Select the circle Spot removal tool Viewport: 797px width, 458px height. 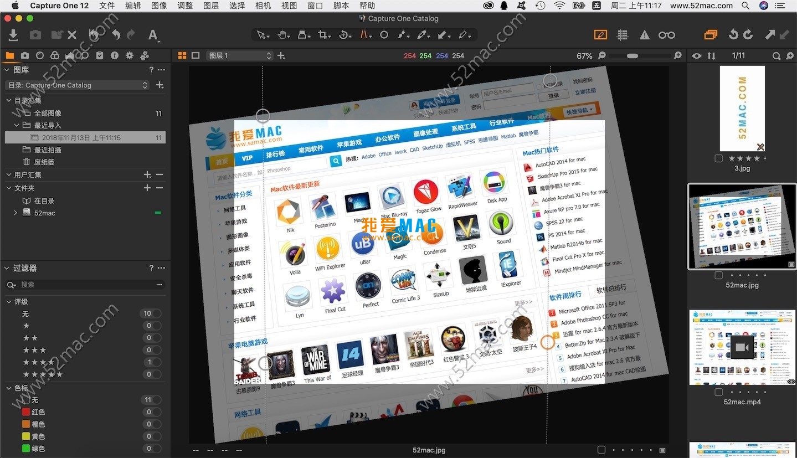tap(384, 35)
